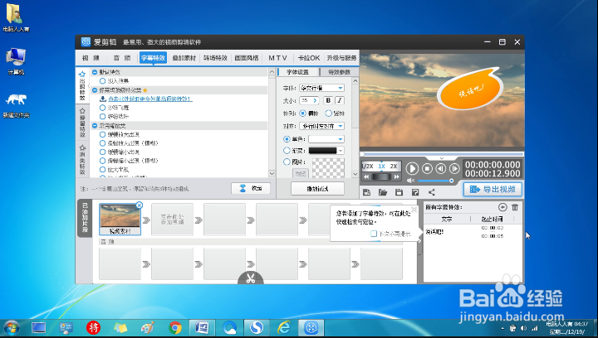Choose the horizontal 横排 text layout
Screen dimensions: 598x338
(303, 113)
